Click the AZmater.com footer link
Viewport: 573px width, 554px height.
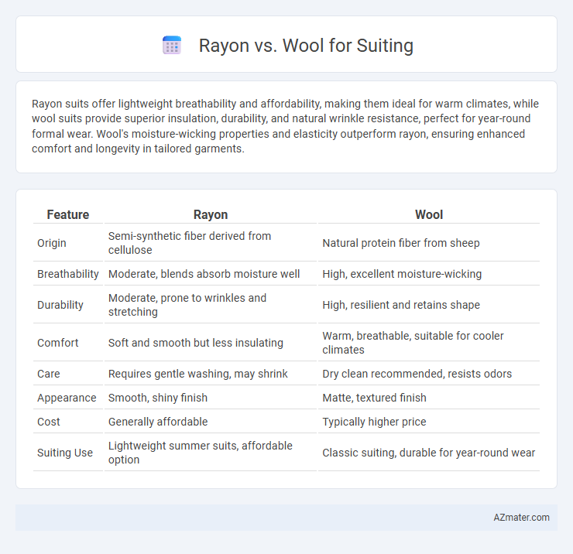(x=521, y=517)
